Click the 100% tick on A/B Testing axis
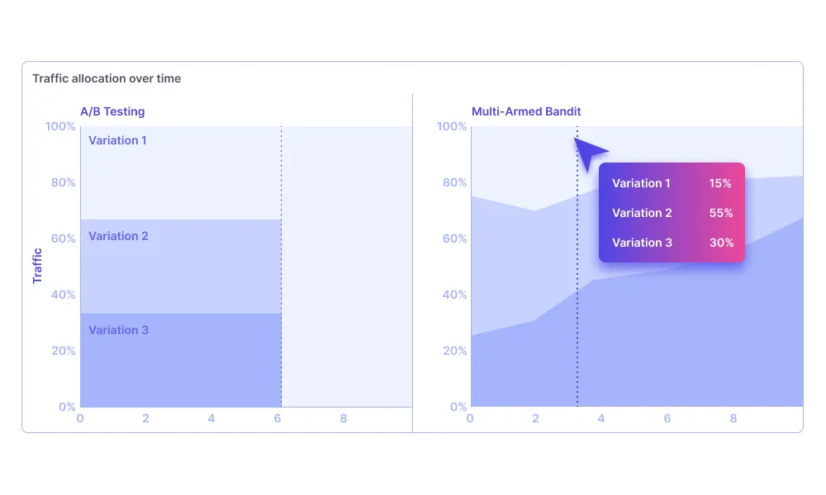 click(60, 126)
